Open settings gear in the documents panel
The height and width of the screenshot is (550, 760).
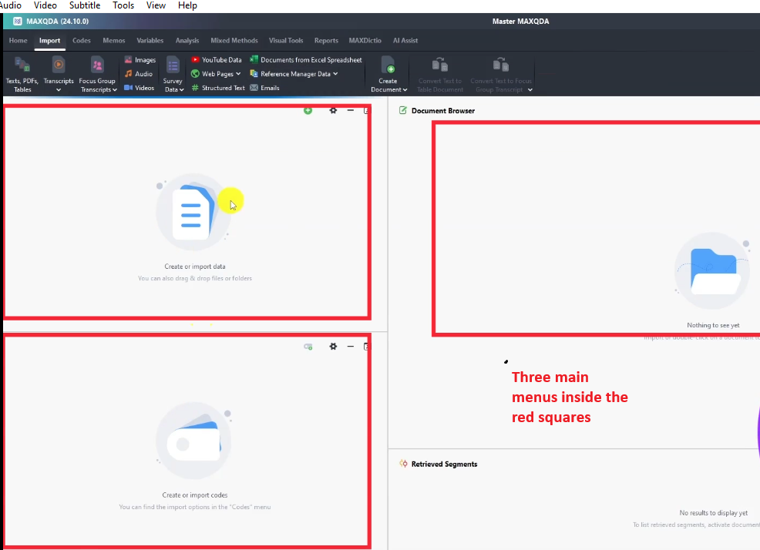(333, 111)
